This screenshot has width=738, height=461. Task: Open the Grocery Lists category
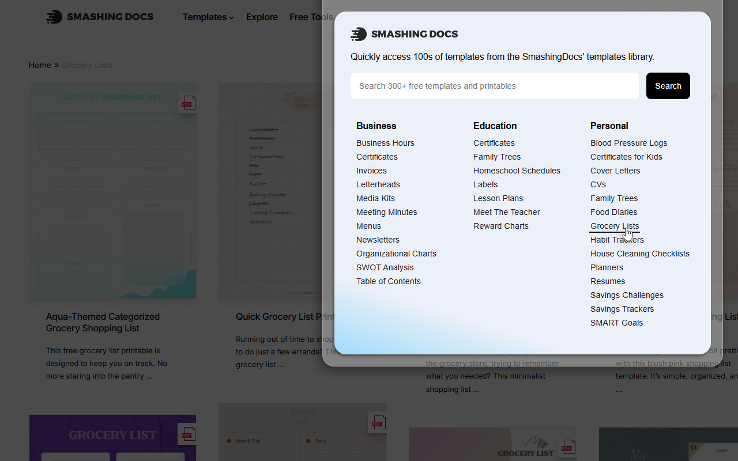(615, 226)
